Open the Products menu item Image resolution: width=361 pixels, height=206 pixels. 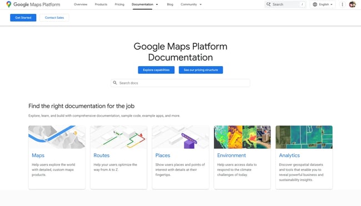tap(101, 4)
